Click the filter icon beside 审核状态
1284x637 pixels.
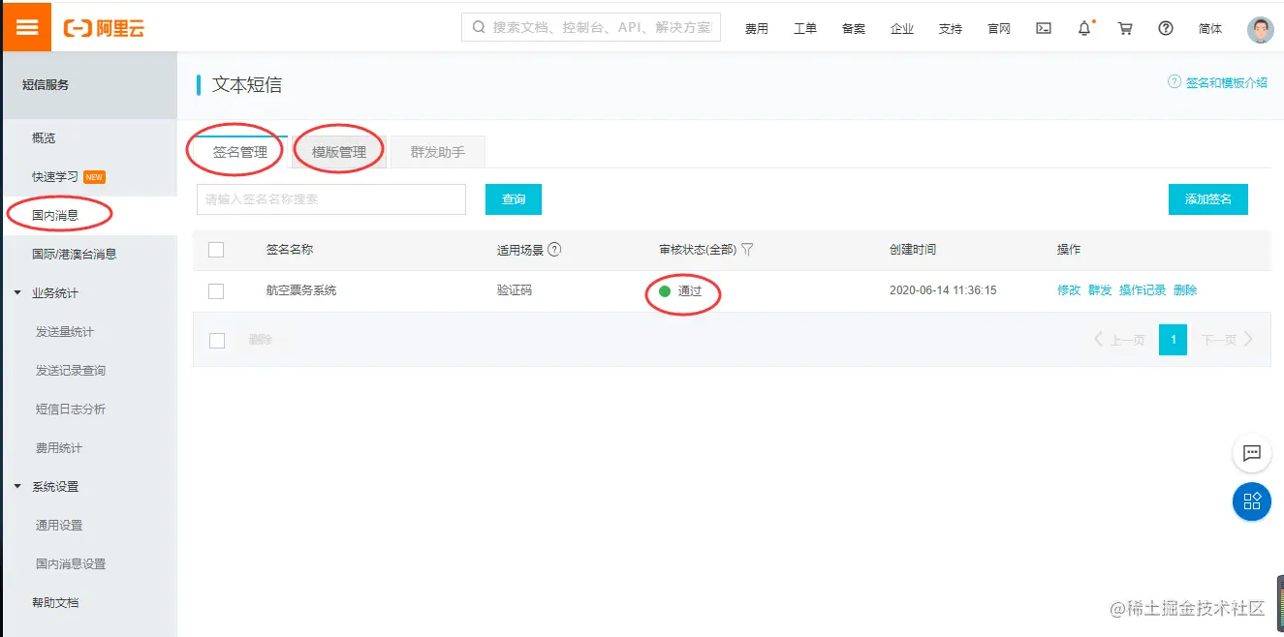tap(747, 249)
